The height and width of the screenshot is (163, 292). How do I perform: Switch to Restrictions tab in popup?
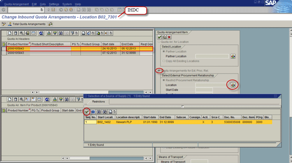[99, 102]
